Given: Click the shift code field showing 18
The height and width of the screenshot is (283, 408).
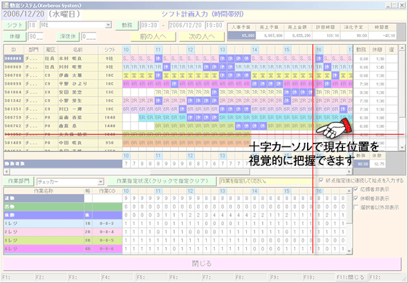Looking at the screenshot, I should click(x=33, y=25).
